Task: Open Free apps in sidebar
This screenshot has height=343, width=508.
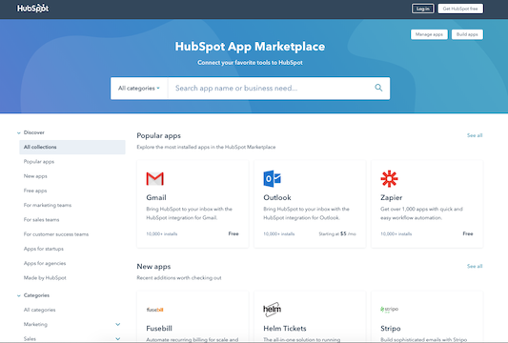Action: [x=35, y=191]
